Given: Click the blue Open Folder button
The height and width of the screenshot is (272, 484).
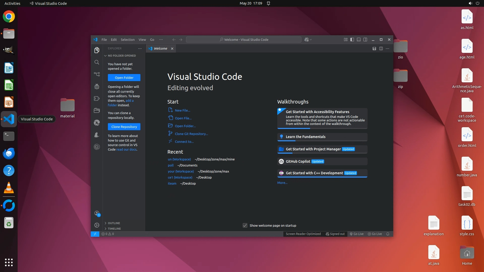Looking at the screenshot, I should [124, 78].
